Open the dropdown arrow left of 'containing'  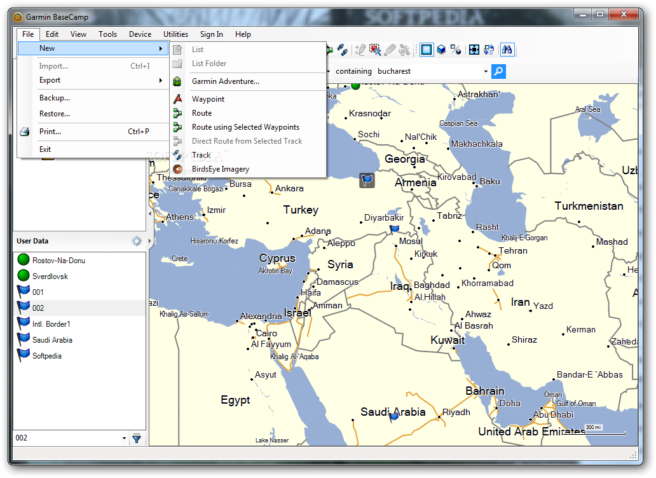(x=329, y=72)
